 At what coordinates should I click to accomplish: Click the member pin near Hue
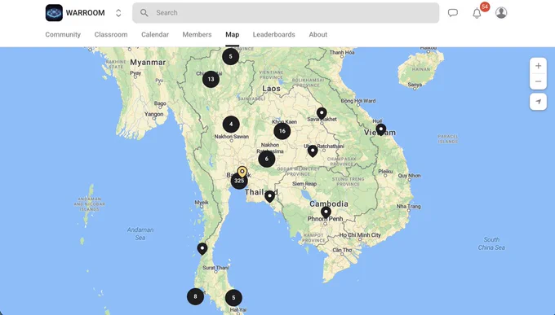[381, 129]
